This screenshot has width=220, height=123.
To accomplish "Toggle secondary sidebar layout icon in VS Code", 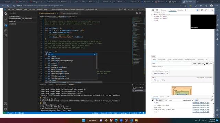I will click(x=125, y=9).
